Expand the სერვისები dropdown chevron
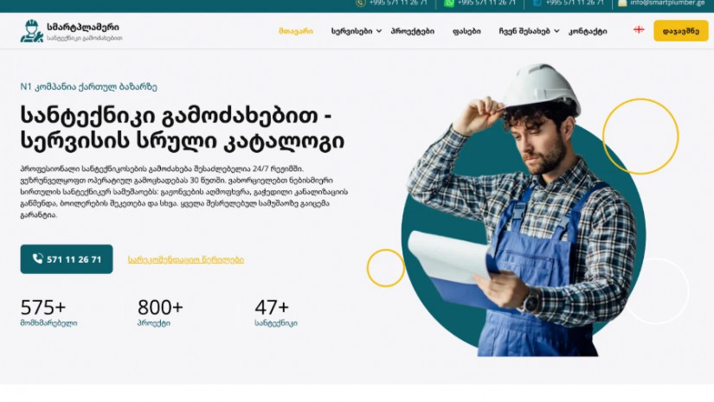Viewport: 714px width, 402px height. [x=379, y=31]
